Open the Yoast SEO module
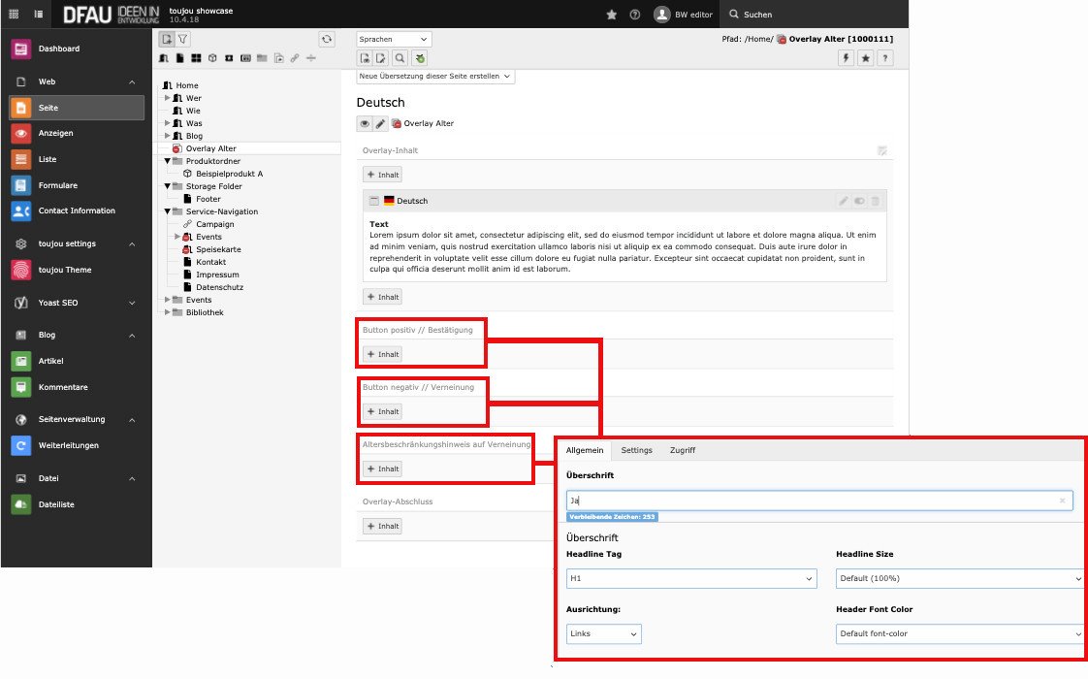The height and width of the screenshot is (679, 1088). [58, 303]
